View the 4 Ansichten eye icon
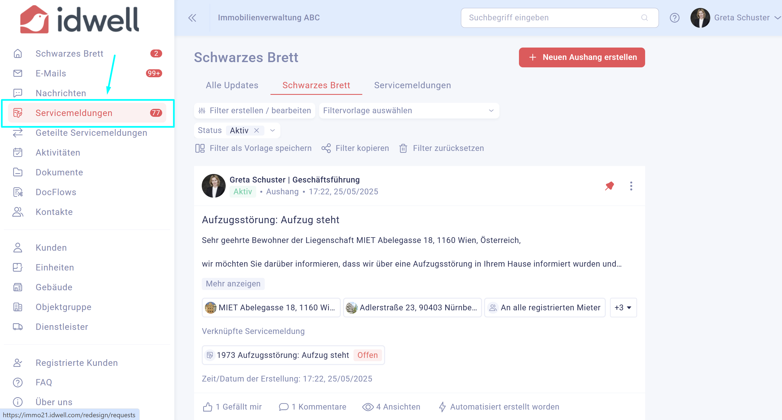782x420 pixels. pyautogui.click(x=367, y=407)
